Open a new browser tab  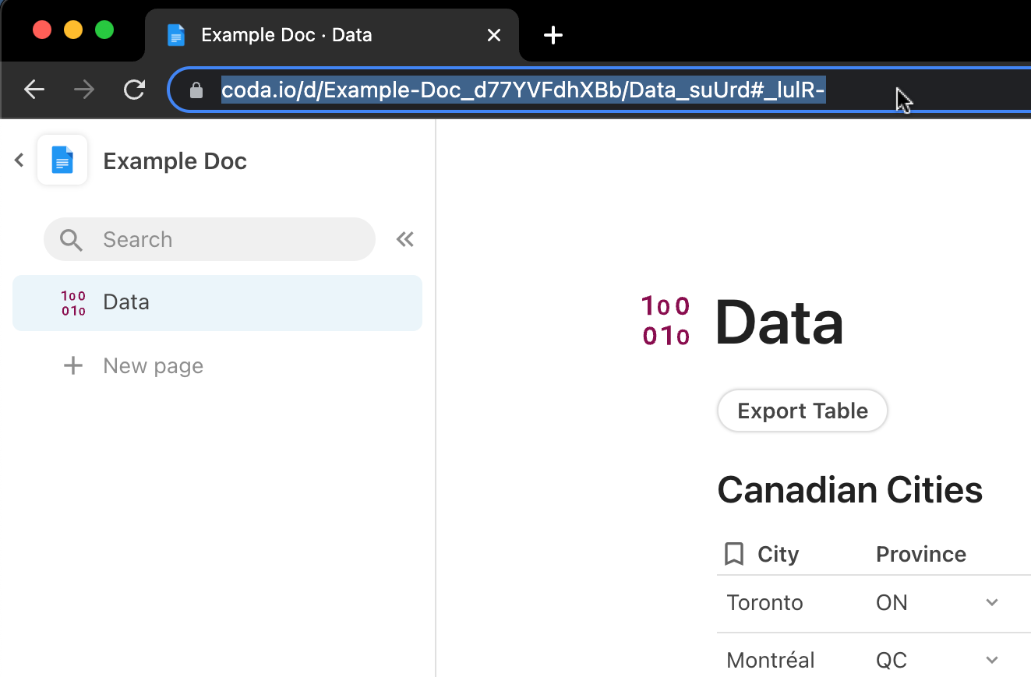click(x=553, y=34)
